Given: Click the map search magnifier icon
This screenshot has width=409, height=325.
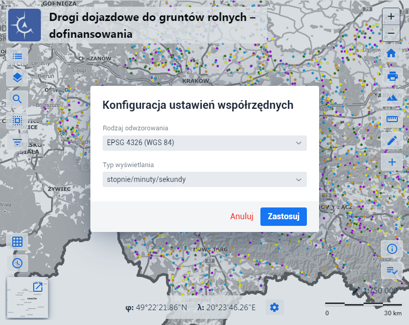Looking at the screenshot, I should 17,99.
